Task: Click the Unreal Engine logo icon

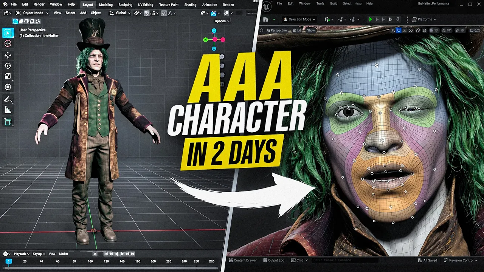Action: (x=266, y=6)
